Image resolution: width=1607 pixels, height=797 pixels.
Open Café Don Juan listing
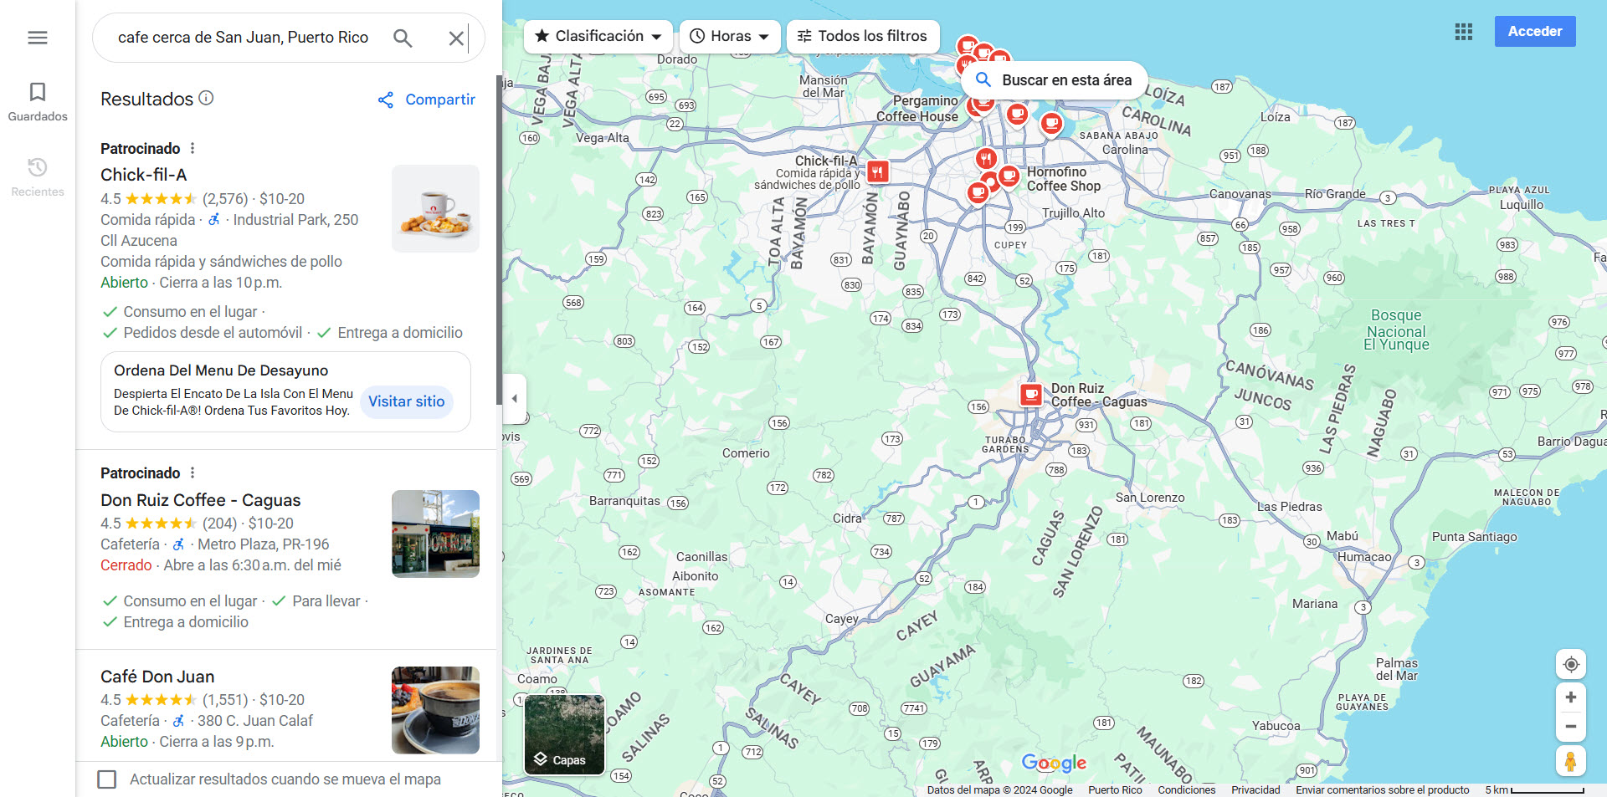157,677
